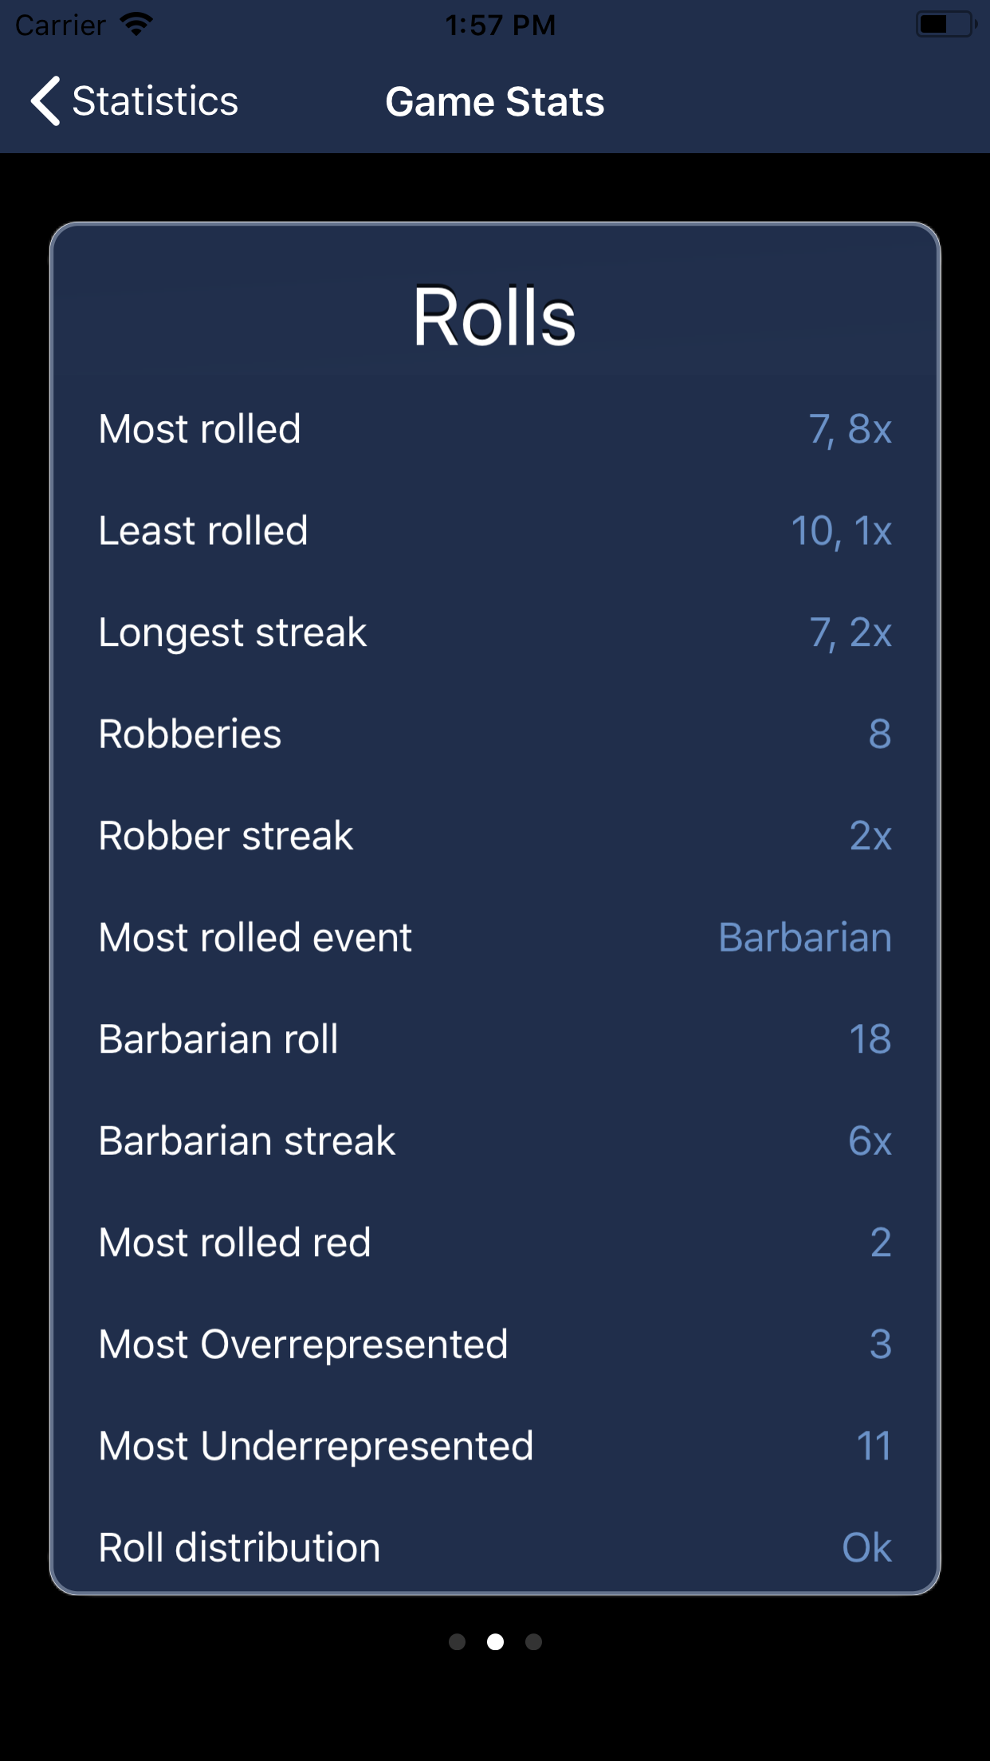
Task: Select the first page indicator dot
Action: 457,1641
